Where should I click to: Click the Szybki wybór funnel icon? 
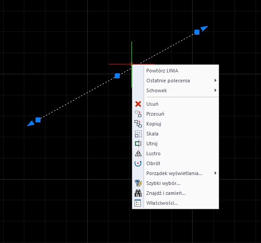pyautogui.click(x=138, y=183)
